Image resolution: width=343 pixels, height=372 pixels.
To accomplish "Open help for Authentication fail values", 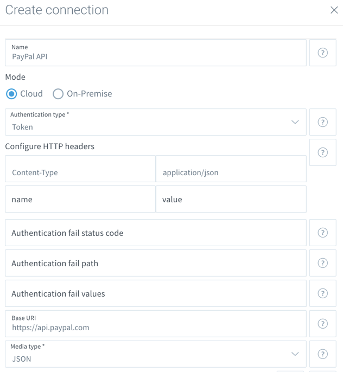I will click(323, 293).
